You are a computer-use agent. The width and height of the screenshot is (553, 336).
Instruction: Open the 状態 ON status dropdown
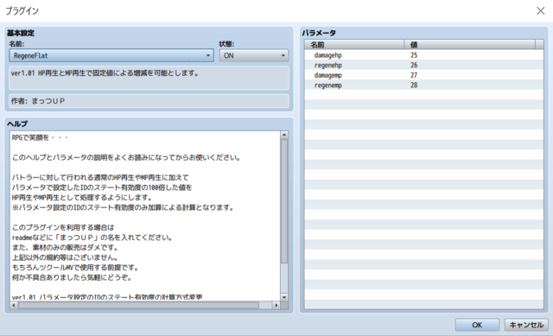[x=253, y=55]
